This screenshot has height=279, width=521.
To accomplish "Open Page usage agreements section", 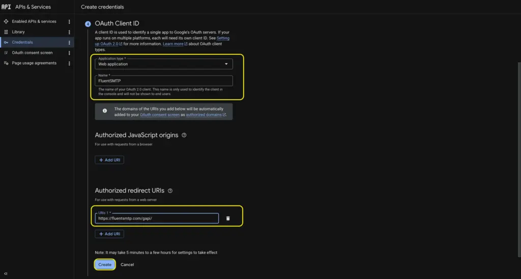I will tap(34, 63).
